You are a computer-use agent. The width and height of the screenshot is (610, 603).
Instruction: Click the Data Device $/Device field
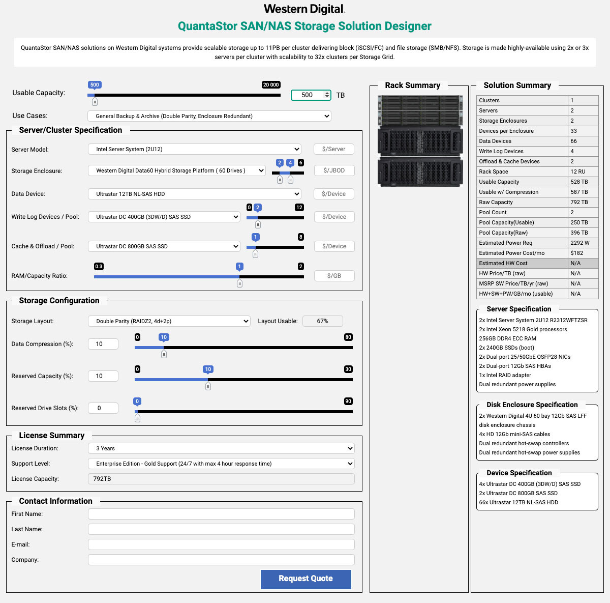pos(334,194)
